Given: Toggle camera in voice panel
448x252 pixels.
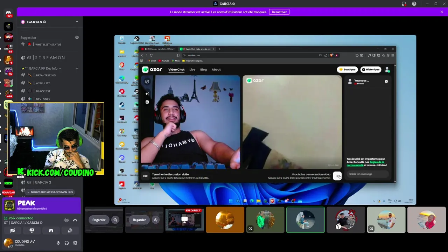Looking at the screenshot, I should (13, 230).
